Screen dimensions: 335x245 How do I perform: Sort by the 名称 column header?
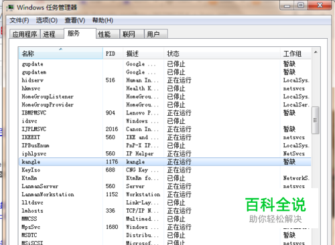pyautogui.click(x=61, y=54)
